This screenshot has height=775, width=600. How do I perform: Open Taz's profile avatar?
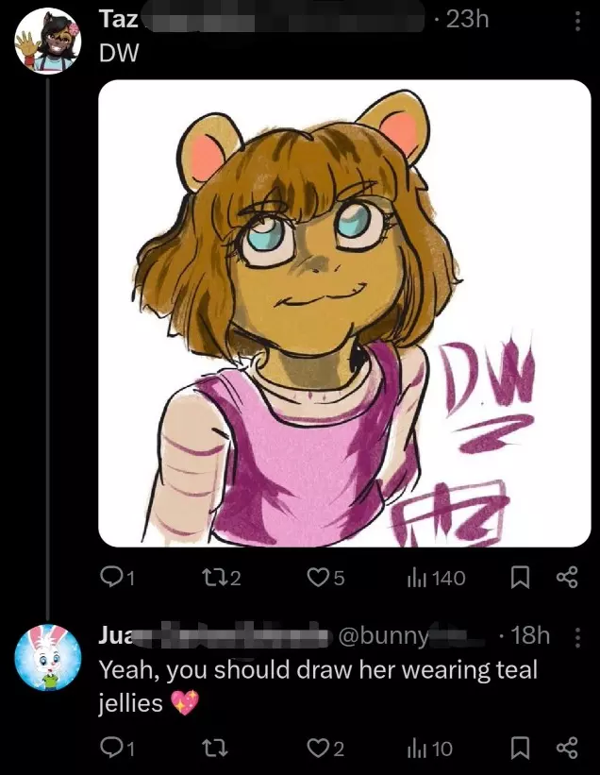[x=48, y=42]
